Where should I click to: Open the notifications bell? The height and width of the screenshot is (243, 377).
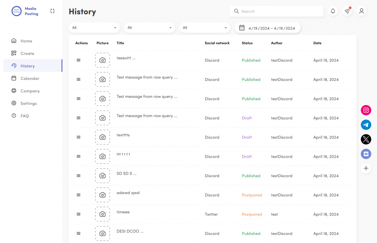point(333,11)
